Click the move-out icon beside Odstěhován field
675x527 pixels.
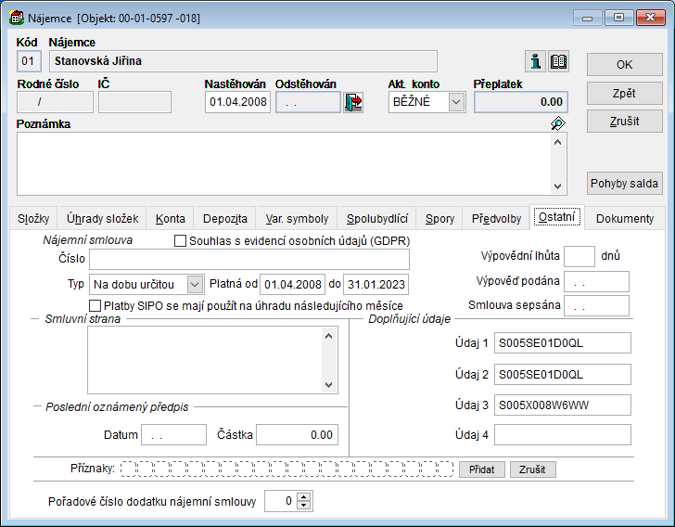click(x=353, y=102)
